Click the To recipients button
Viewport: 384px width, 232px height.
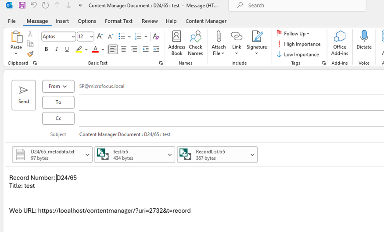click(58, 102)
